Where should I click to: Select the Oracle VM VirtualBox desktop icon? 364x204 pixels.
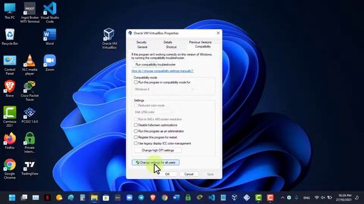click(109, 39)
